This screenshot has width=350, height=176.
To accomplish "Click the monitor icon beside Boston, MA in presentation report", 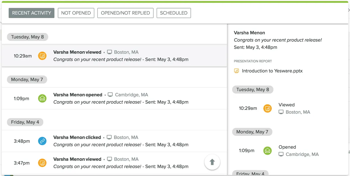I will 281,112.
